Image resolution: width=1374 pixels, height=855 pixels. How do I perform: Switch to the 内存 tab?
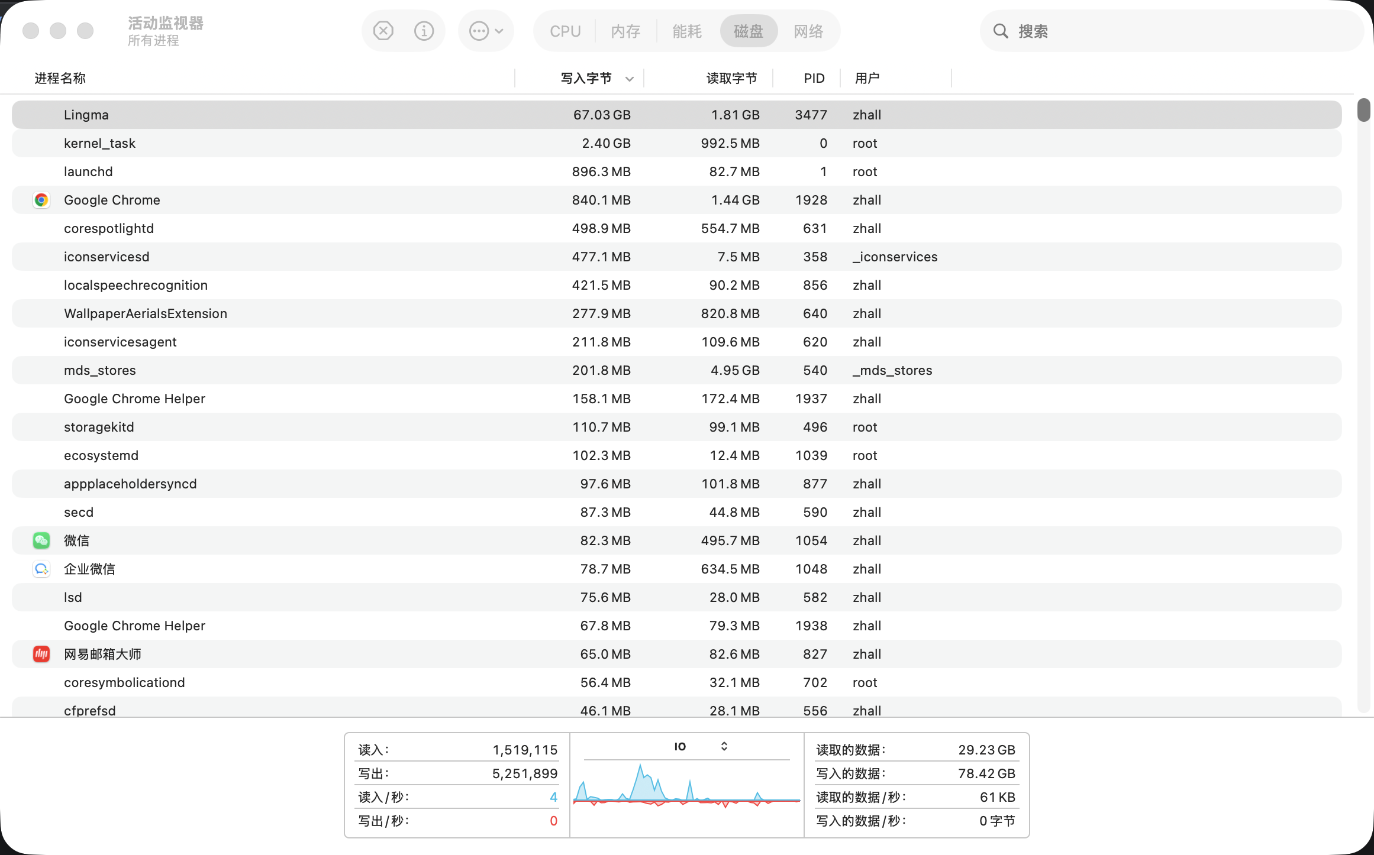pos(625,31)
